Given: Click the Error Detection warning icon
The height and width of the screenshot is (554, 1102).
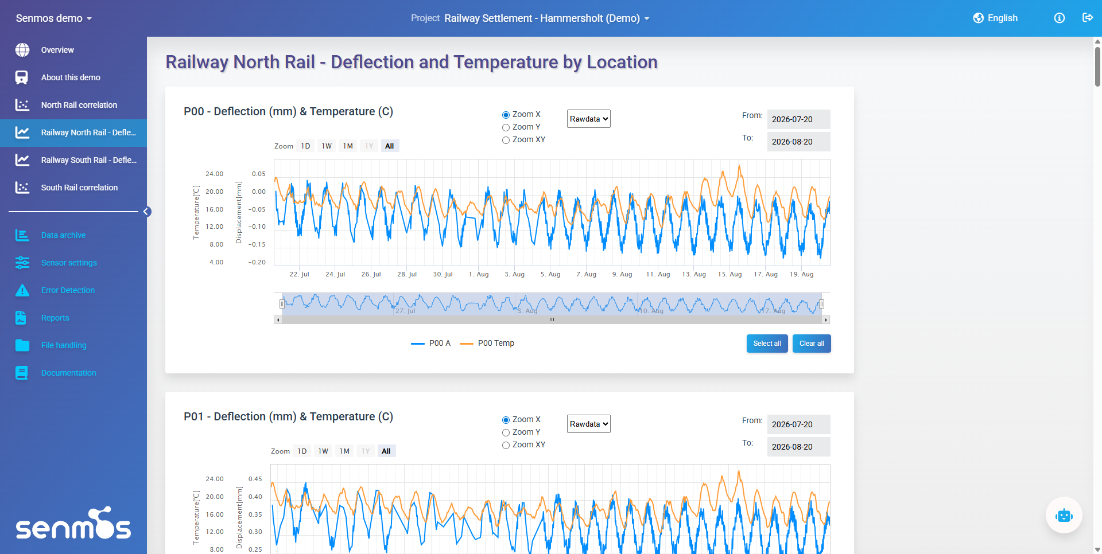Looking at the screenshot, I should [x=22, y=290].
